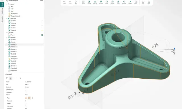Toggle the Symmetrical checkbox

[x=26, y=90]
